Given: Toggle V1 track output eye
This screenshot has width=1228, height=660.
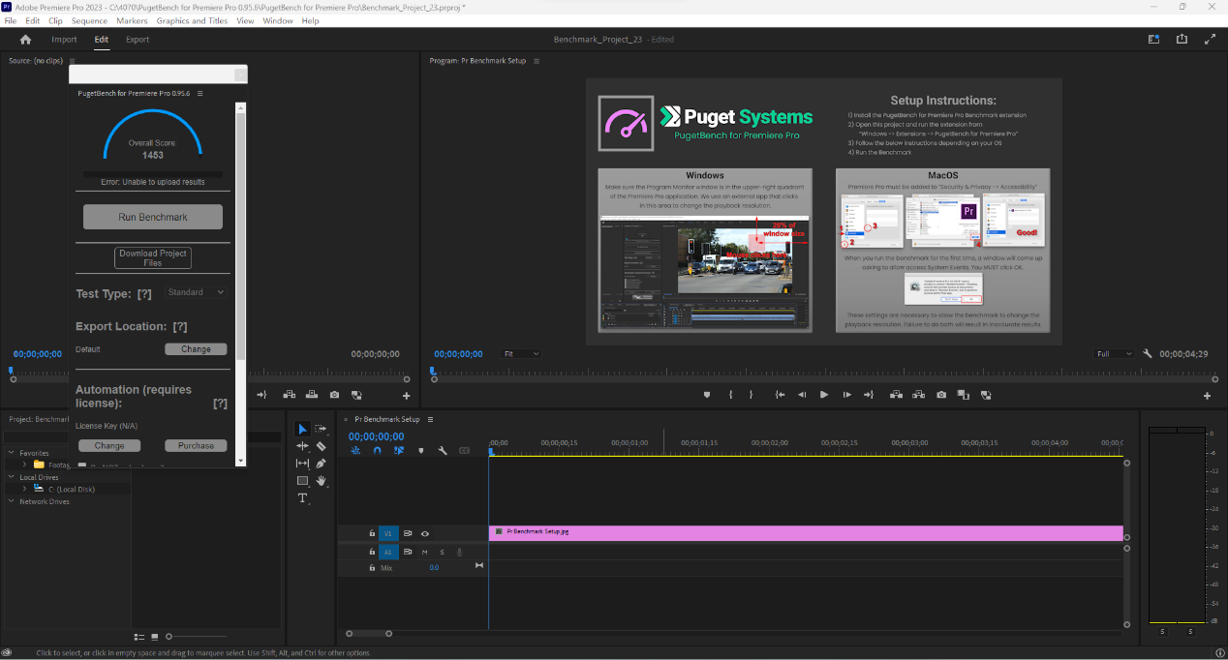Looking at the screenshot, I should tap(424, 533).
